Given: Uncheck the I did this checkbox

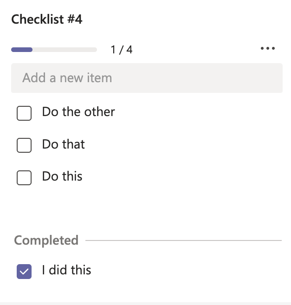Looking at the screenshot, I should tap(24, 272).
